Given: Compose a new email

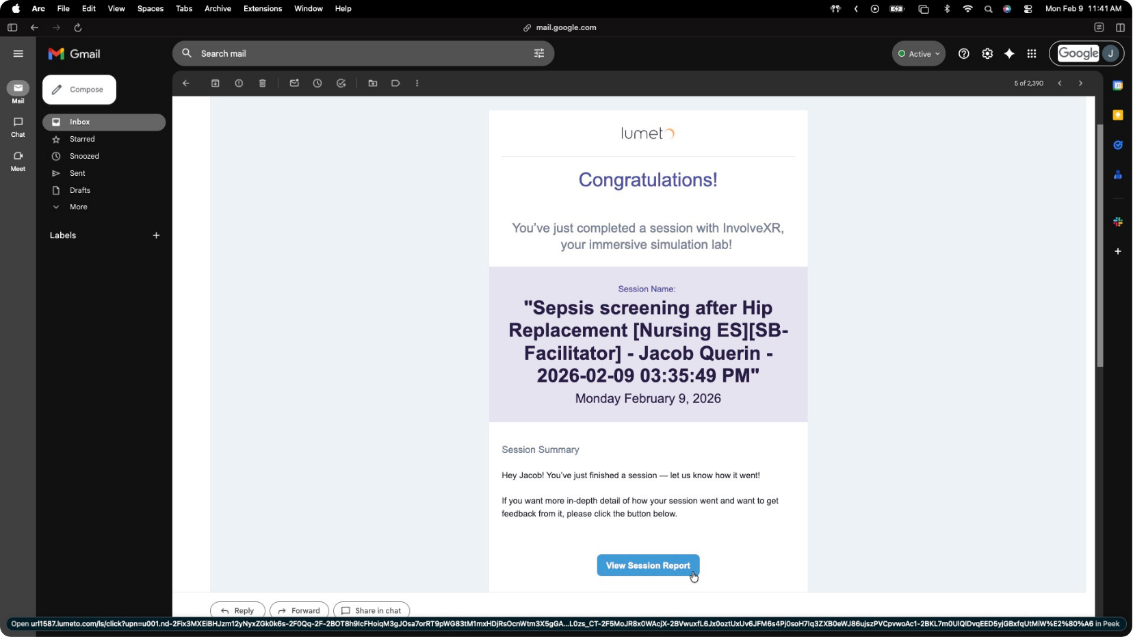Looking at the screenshot, I should tap(79, 90).
